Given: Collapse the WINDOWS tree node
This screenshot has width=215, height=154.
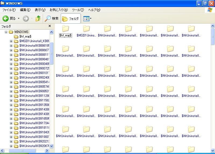Looking at the screenshot, I should click(6, 32).
